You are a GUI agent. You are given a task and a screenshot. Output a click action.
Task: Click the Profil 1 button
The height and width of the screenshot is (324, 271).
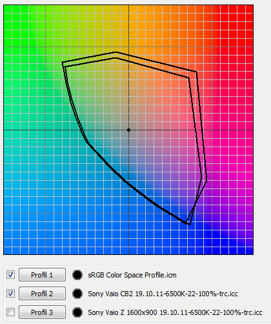tap(42, 275)
